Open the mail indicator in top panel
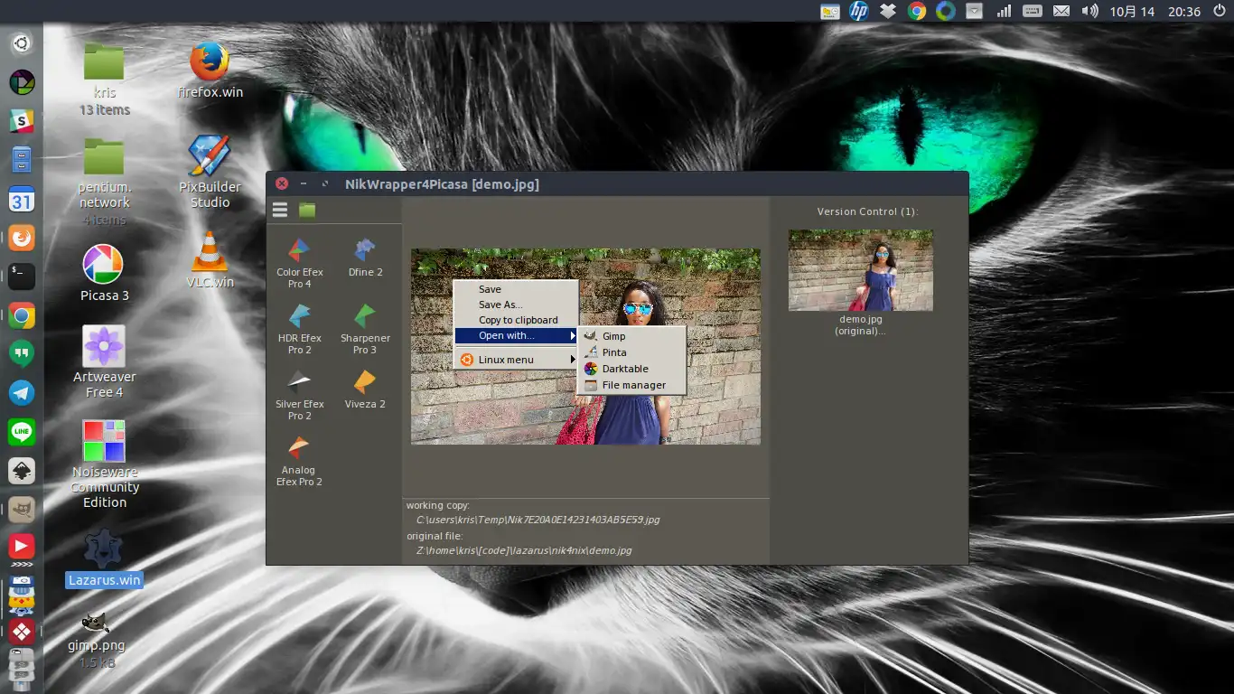The width and height of the screenshot is (1234, 694). click(x=1061, y=11)
